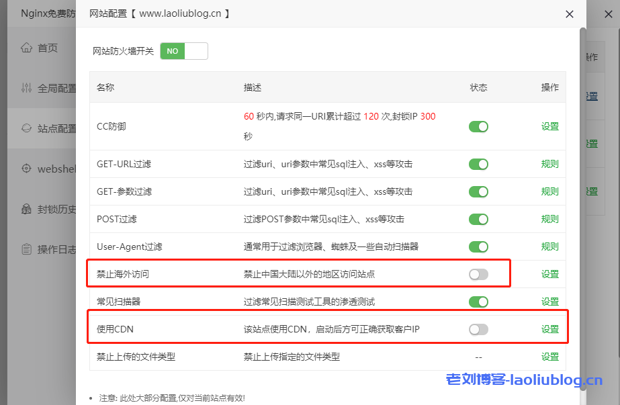Image resolution: width=620 pixels, height=405 pixels.
Task: Click the lock icon beside 封锁历史
Action: [27, 209]
